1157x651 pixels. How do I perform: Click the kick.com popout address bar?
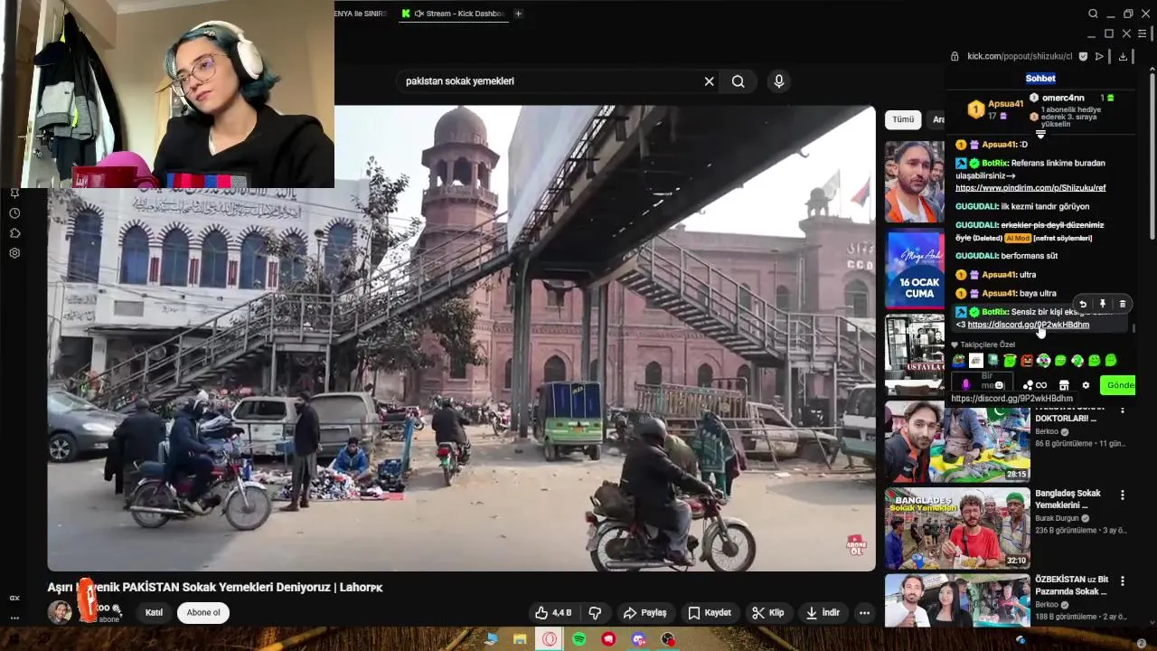pos(1020,56)
